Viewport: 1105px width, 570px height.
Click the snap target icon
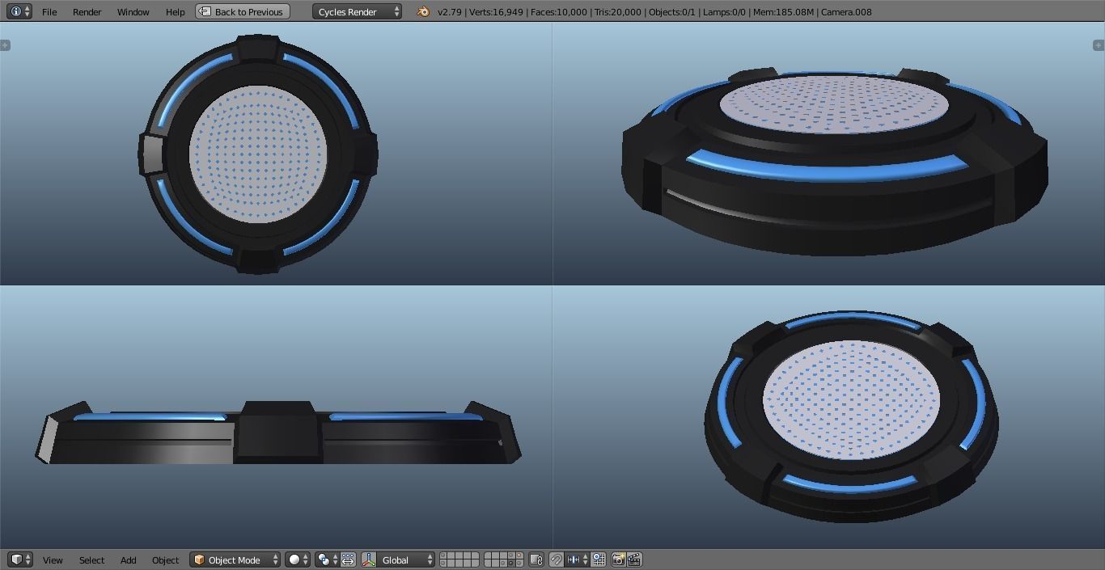pyautogui.click(x=599, y=559)
